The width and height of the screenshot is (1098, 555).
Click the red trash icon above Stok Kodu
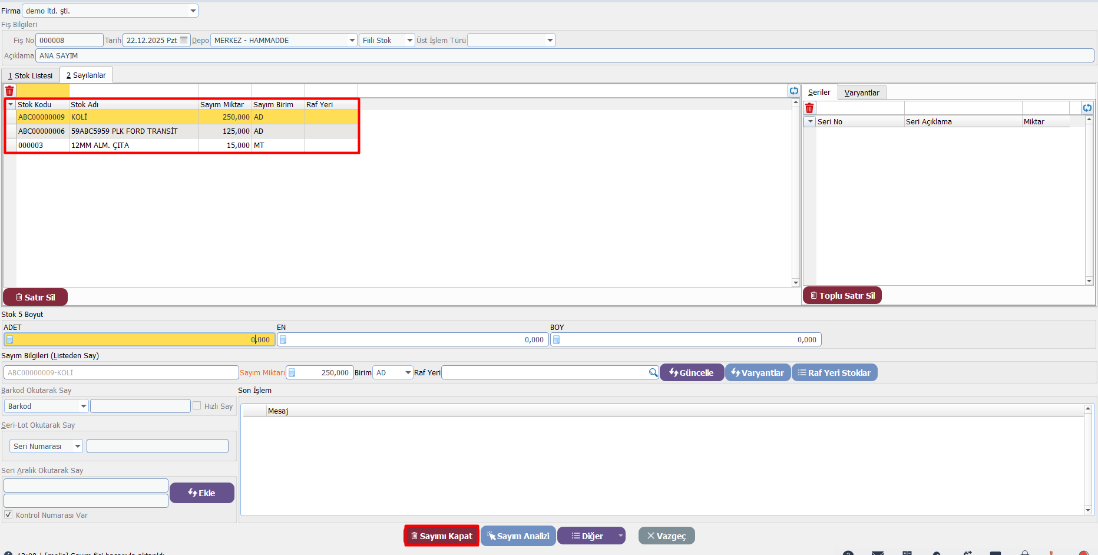(9, 91)
